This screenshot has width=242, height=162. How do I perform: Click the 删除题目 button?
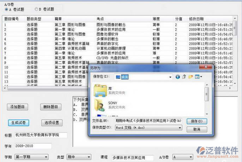coord(51,107)
